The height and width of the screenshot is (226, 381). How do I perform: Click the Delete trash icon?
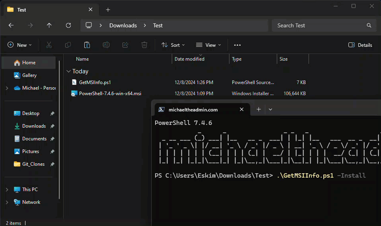tap(144, 45)
